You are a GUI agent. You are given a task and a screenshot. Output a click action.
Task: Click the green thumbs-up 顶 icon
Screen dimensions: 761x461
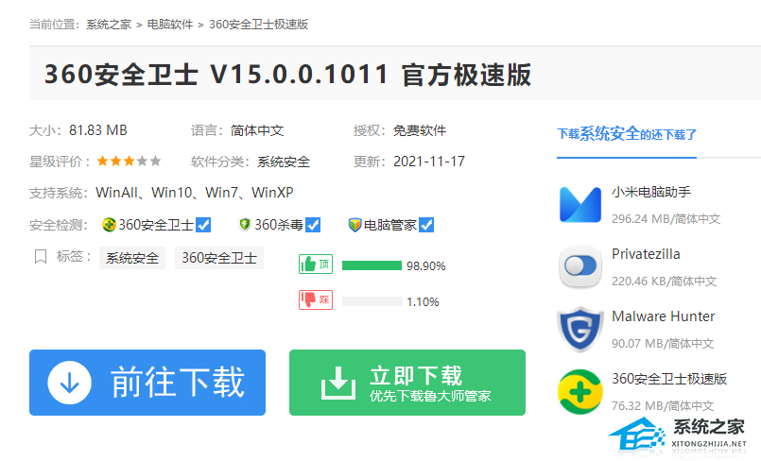(316, 265)
